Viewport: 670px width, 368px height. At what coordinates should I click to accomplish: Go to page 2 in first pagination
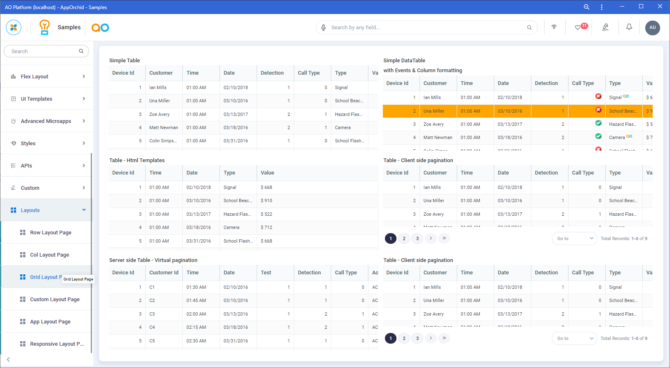pyautogui.click(x=404, y=238)
